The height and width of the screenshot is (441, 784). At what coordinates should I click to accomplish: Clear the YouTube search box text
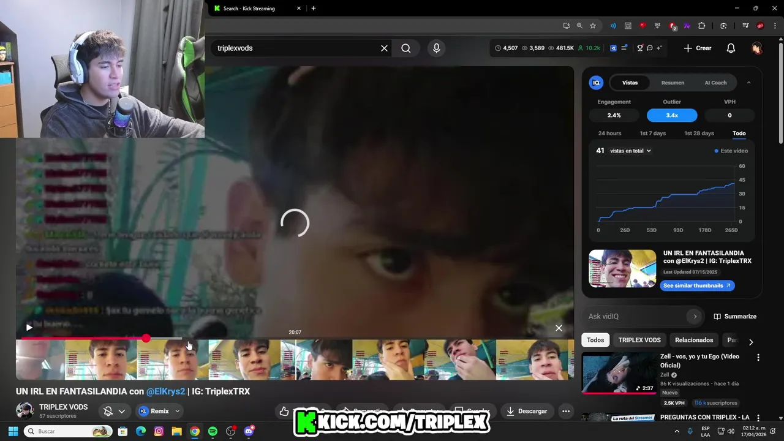point(384,48)
